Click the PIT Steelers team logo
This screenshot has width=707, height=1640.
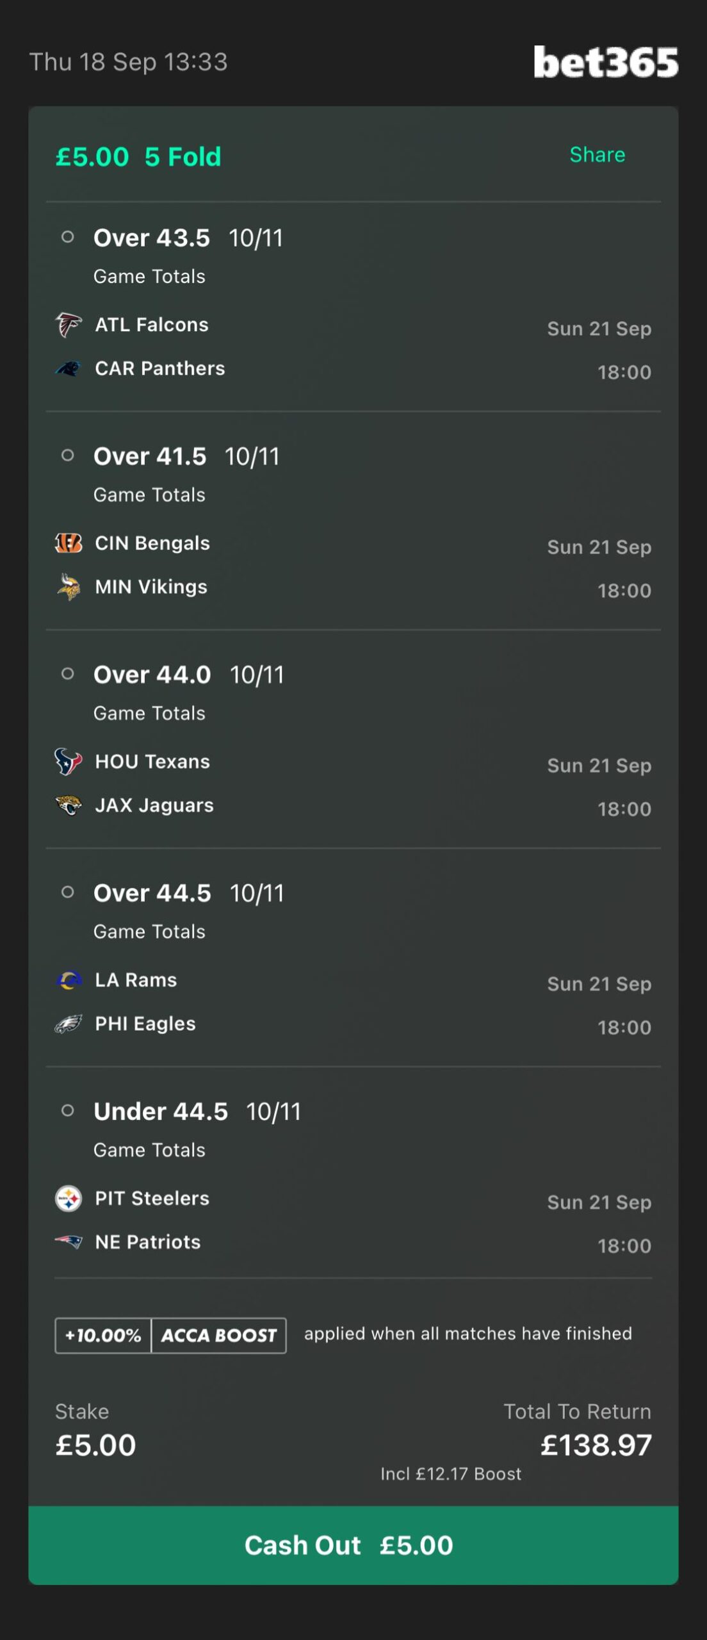(69, 1199)
